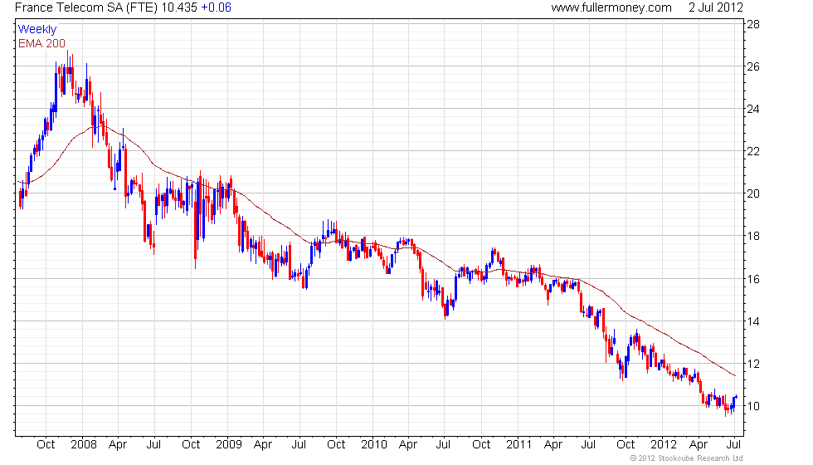
Task: Click the 2008 year label on time axis
Action: (x=84, y=445)
